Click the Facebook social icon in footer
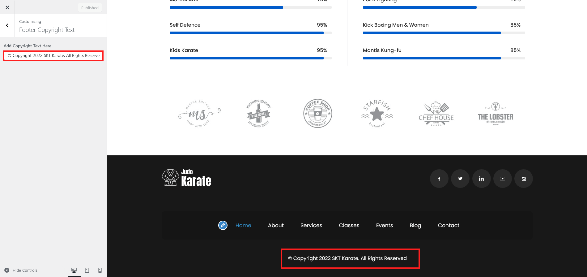The height and width of the screenshot is (277, 587). (439, 179)
